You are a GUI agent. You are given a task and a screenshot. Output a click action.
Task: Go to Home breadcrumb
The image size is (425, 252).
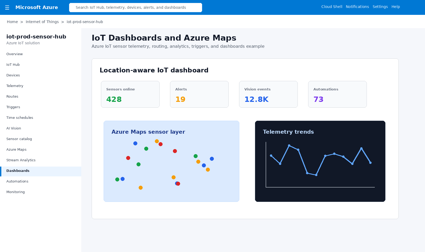tap(12, 22)
